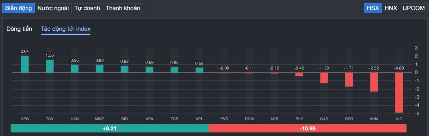Click the -0.11 value above DCM
Image resolution: width=429 pixels, height=136 pixels.
[x=249, y=68]
